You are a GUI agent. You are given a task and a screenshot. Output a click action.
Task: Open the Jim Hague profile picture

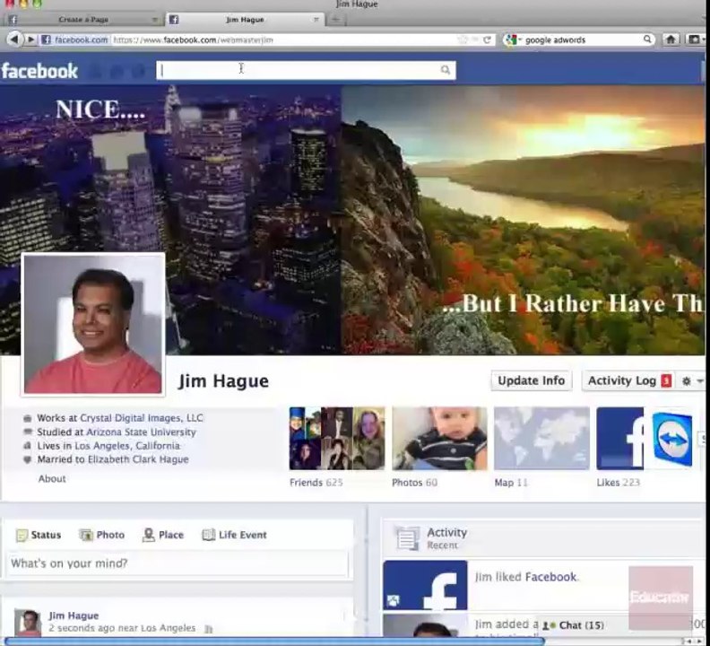pyautogui.click(x=93, y=324)
